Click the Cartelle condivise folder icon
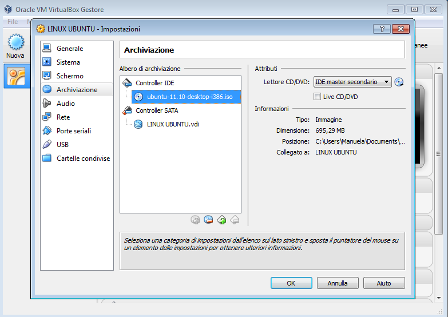The width and height of the screenshot is (448, 317). click(x=47, y=158)
